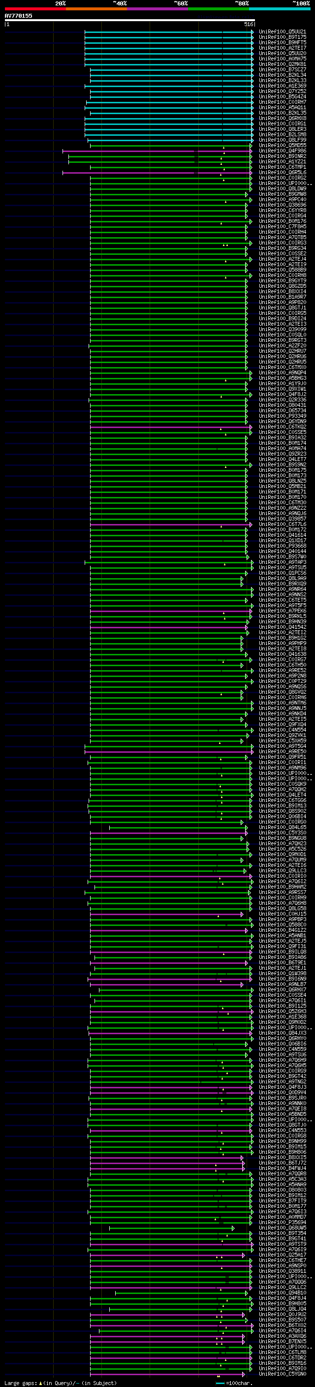Select the UniRef100_A5AQ11 label

(283, 107)
